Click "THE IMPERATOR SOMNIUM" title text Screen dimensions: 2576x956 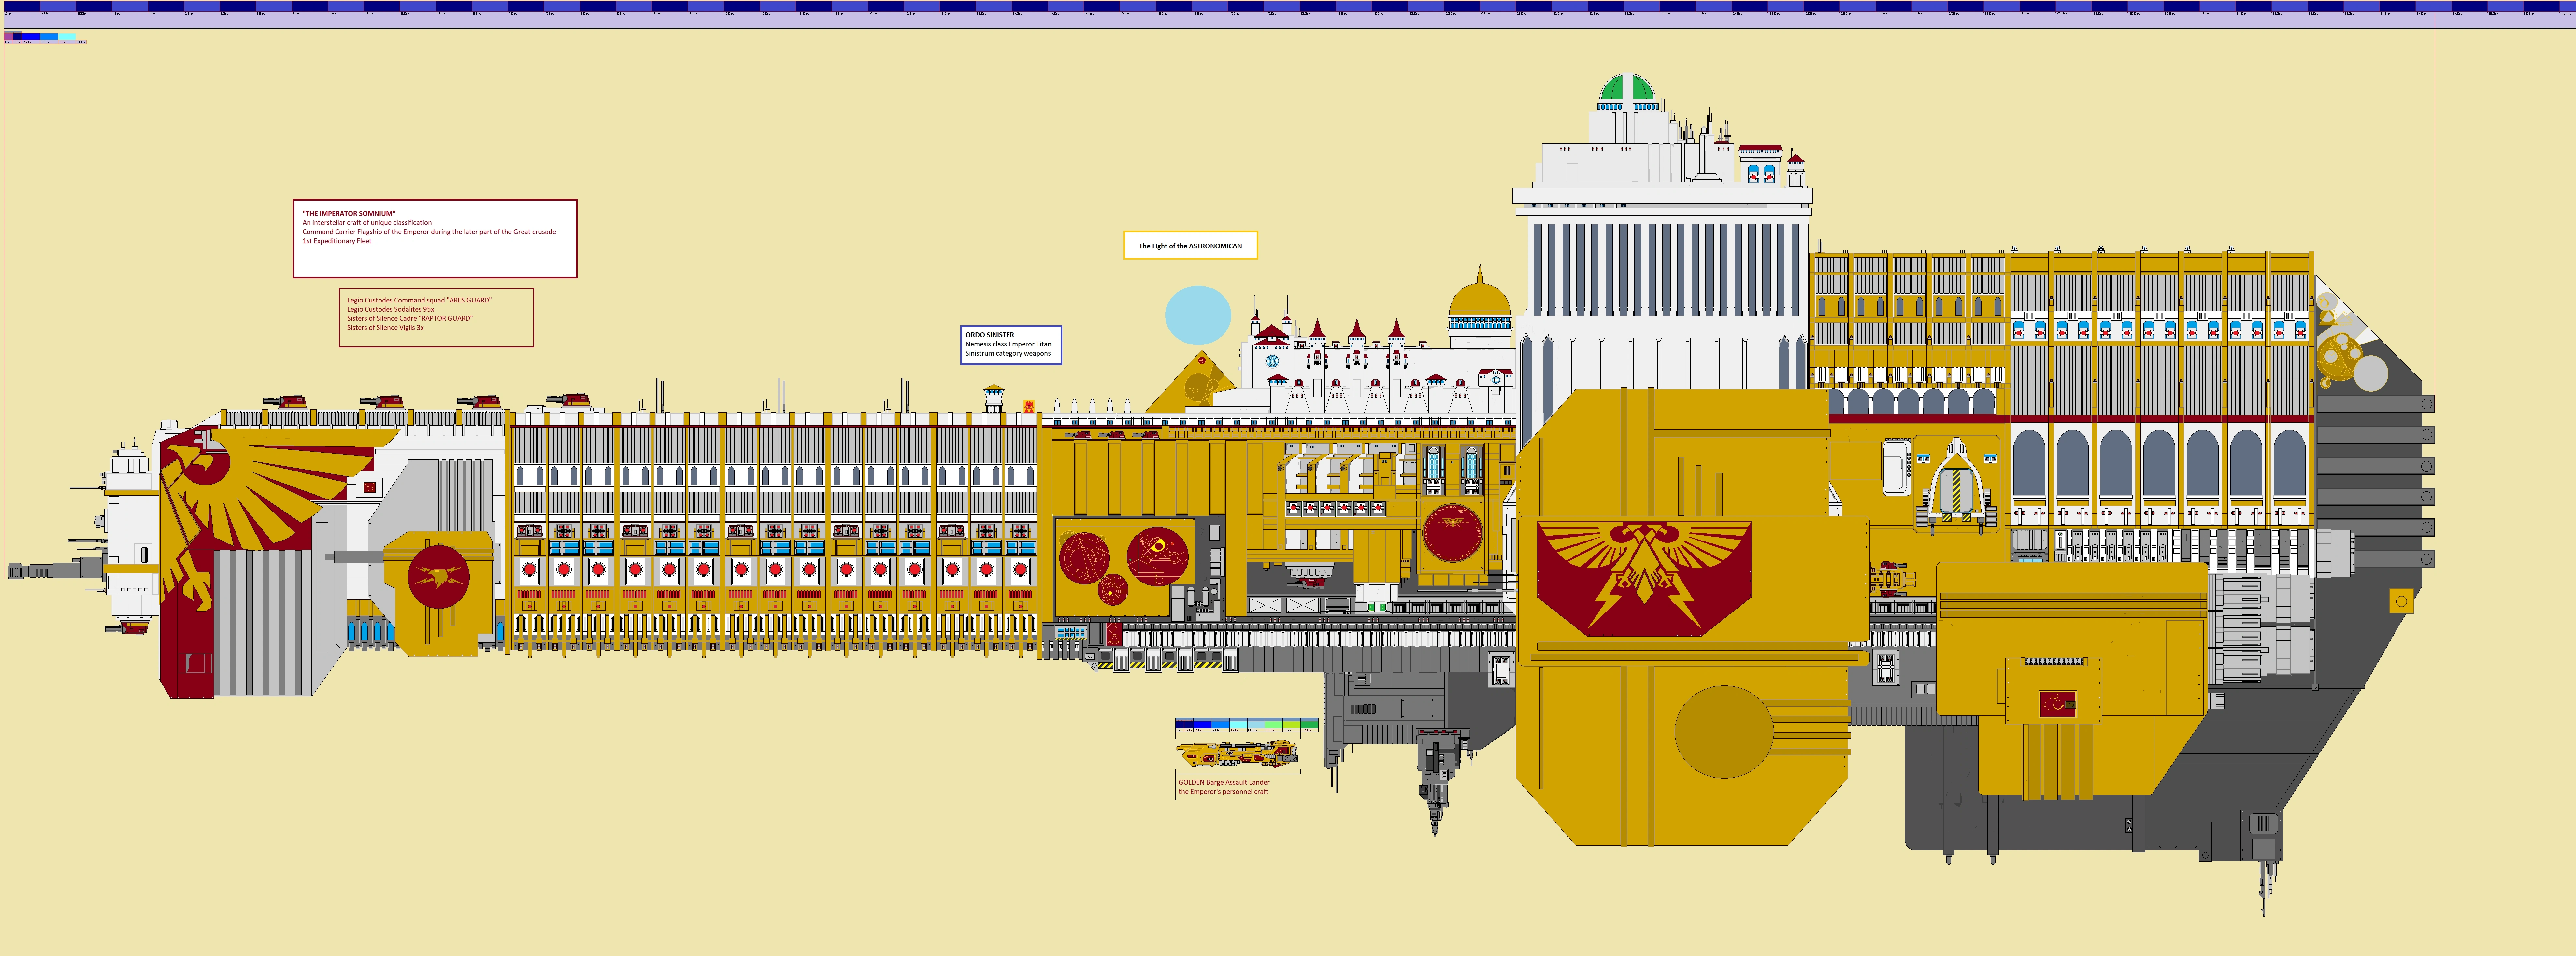tap(349, 213)
